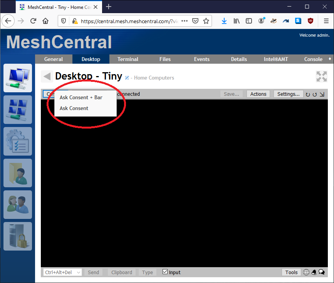
Task: Toggle the Input checkbox
Action: coord(165,272)
